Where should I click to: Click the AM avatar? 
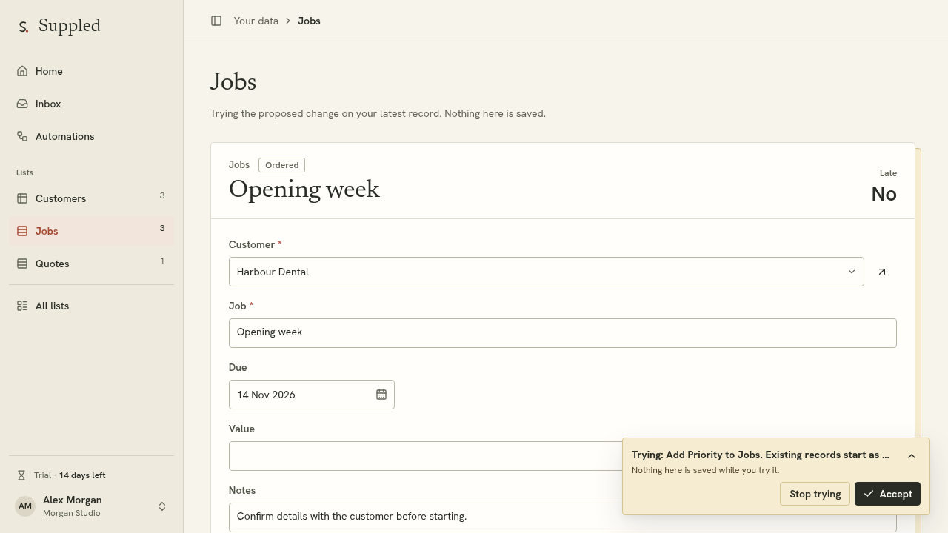(x=25, y=506)
